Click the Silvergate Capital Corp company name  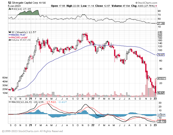coord(25,3)
